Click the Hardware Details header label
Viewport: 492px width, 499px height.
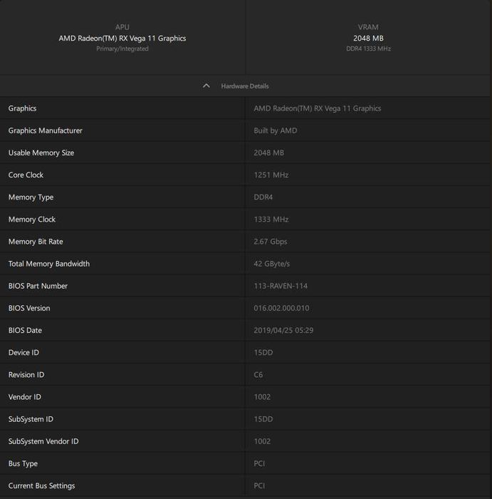245,86
